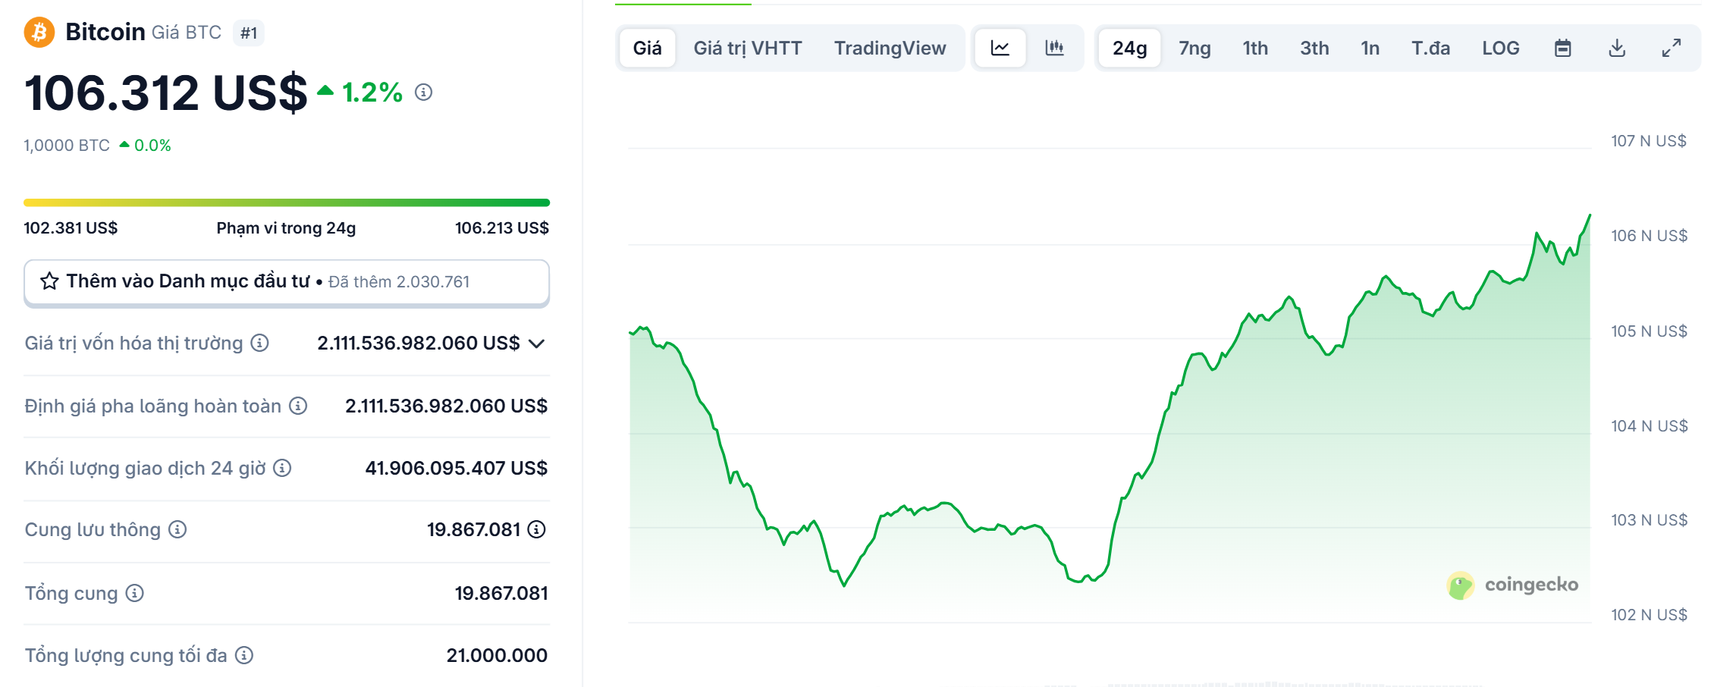Open info icon for Khối lượng giao dịch 24 giờ
Viewport: 1714px width, 687px height.
tap(282, 469)
